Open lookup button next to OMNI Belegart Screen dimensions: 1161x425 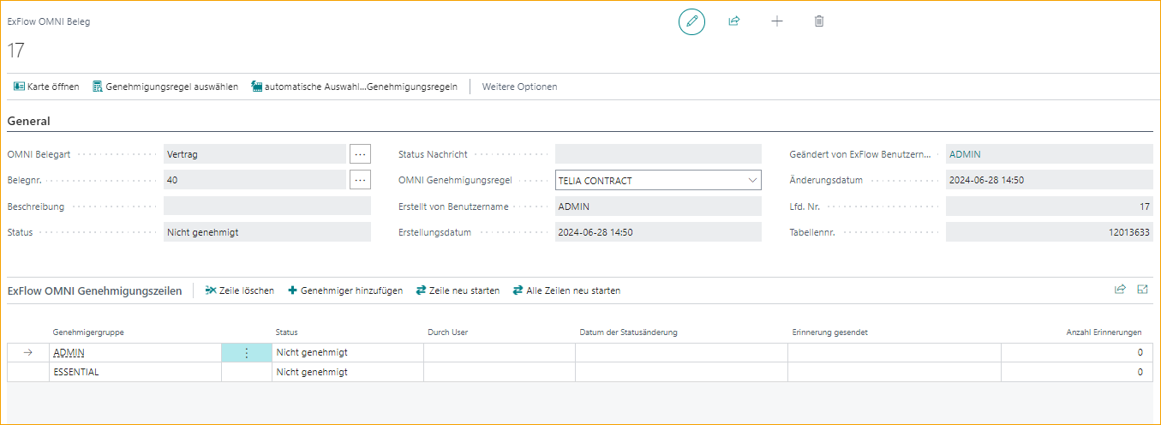[360, 154]
